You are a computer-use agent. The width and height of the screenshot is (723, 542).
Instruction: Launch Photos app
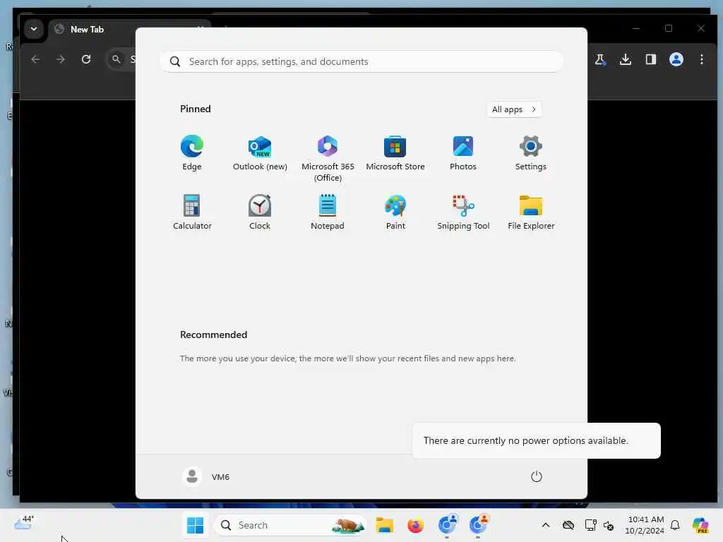click(x=463, y=153)
